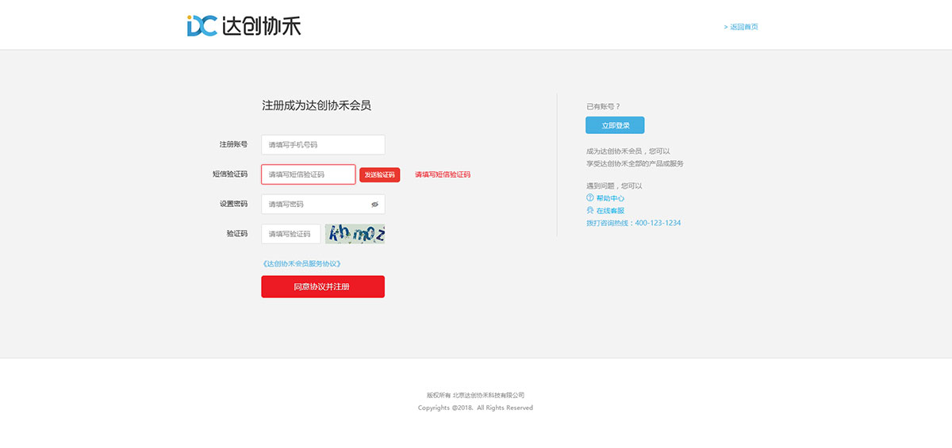Focus the 注册账号 phone number field

pyautogui.click(x=323, y=144)
